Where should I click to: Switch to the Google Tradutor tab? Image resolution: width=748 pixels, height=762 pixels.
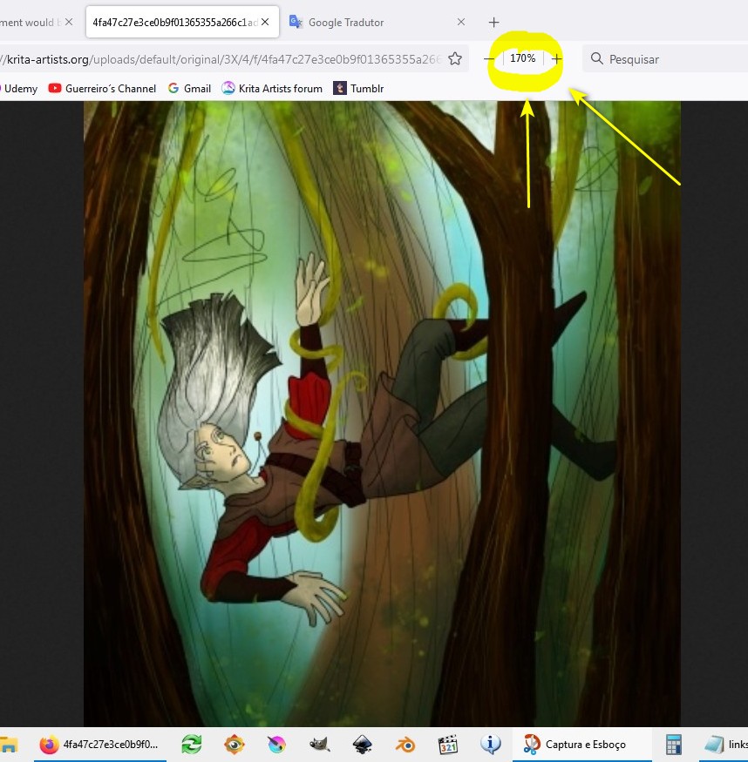point(379,23)
